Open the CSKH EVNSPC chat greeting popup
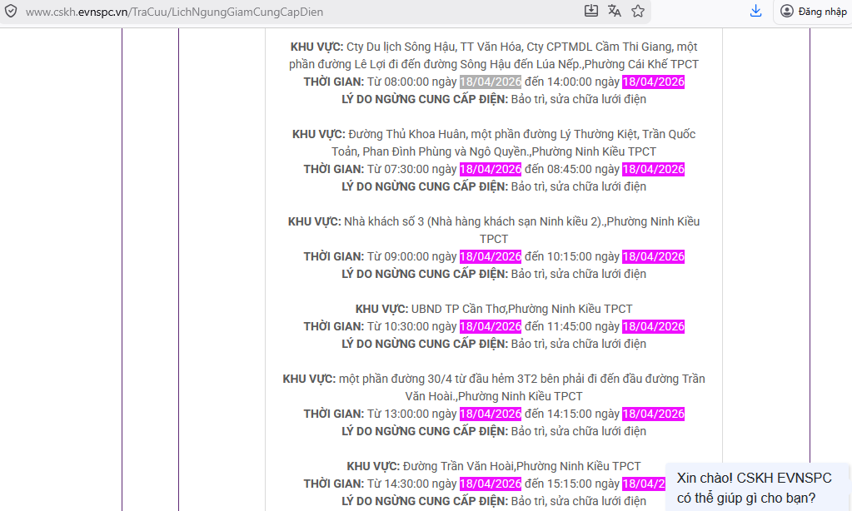 [x=754, y=488]
